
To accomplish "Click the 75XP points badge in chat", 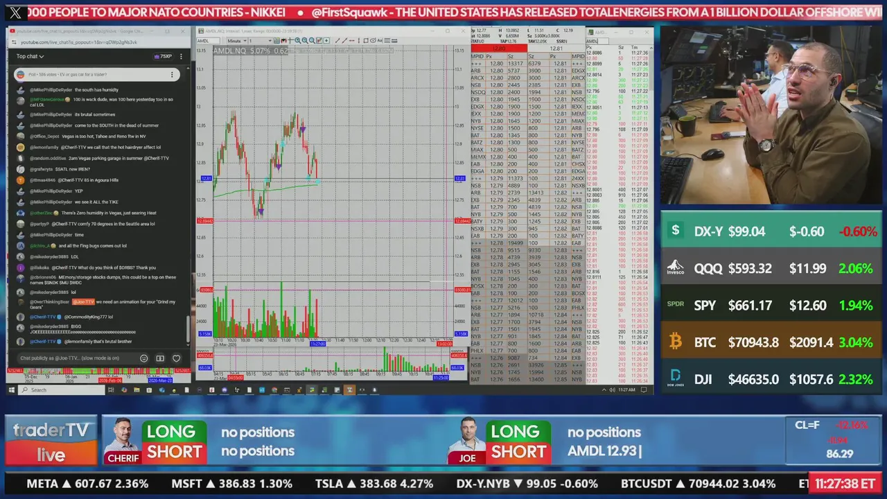I will coord(164,56).
